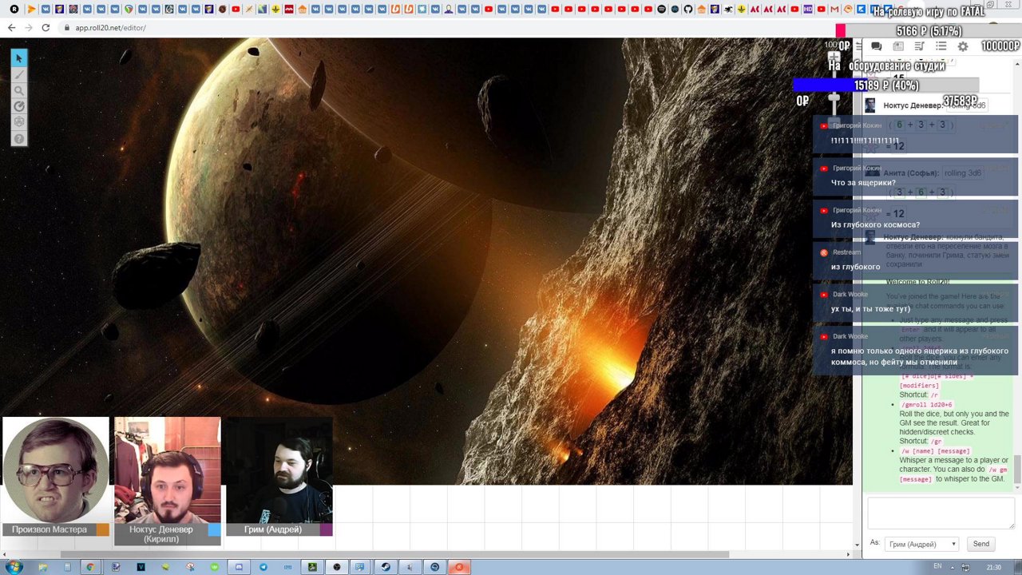Click the 21:30 system clock
The height and width of the screenshot is (575, 1022).
pos(993,567)
